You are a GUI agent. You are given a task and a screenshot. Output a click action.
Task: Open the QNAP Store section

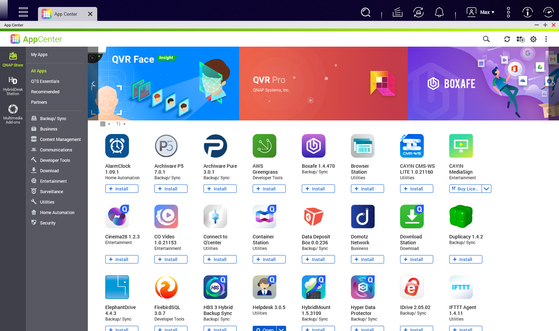[13, 59]
